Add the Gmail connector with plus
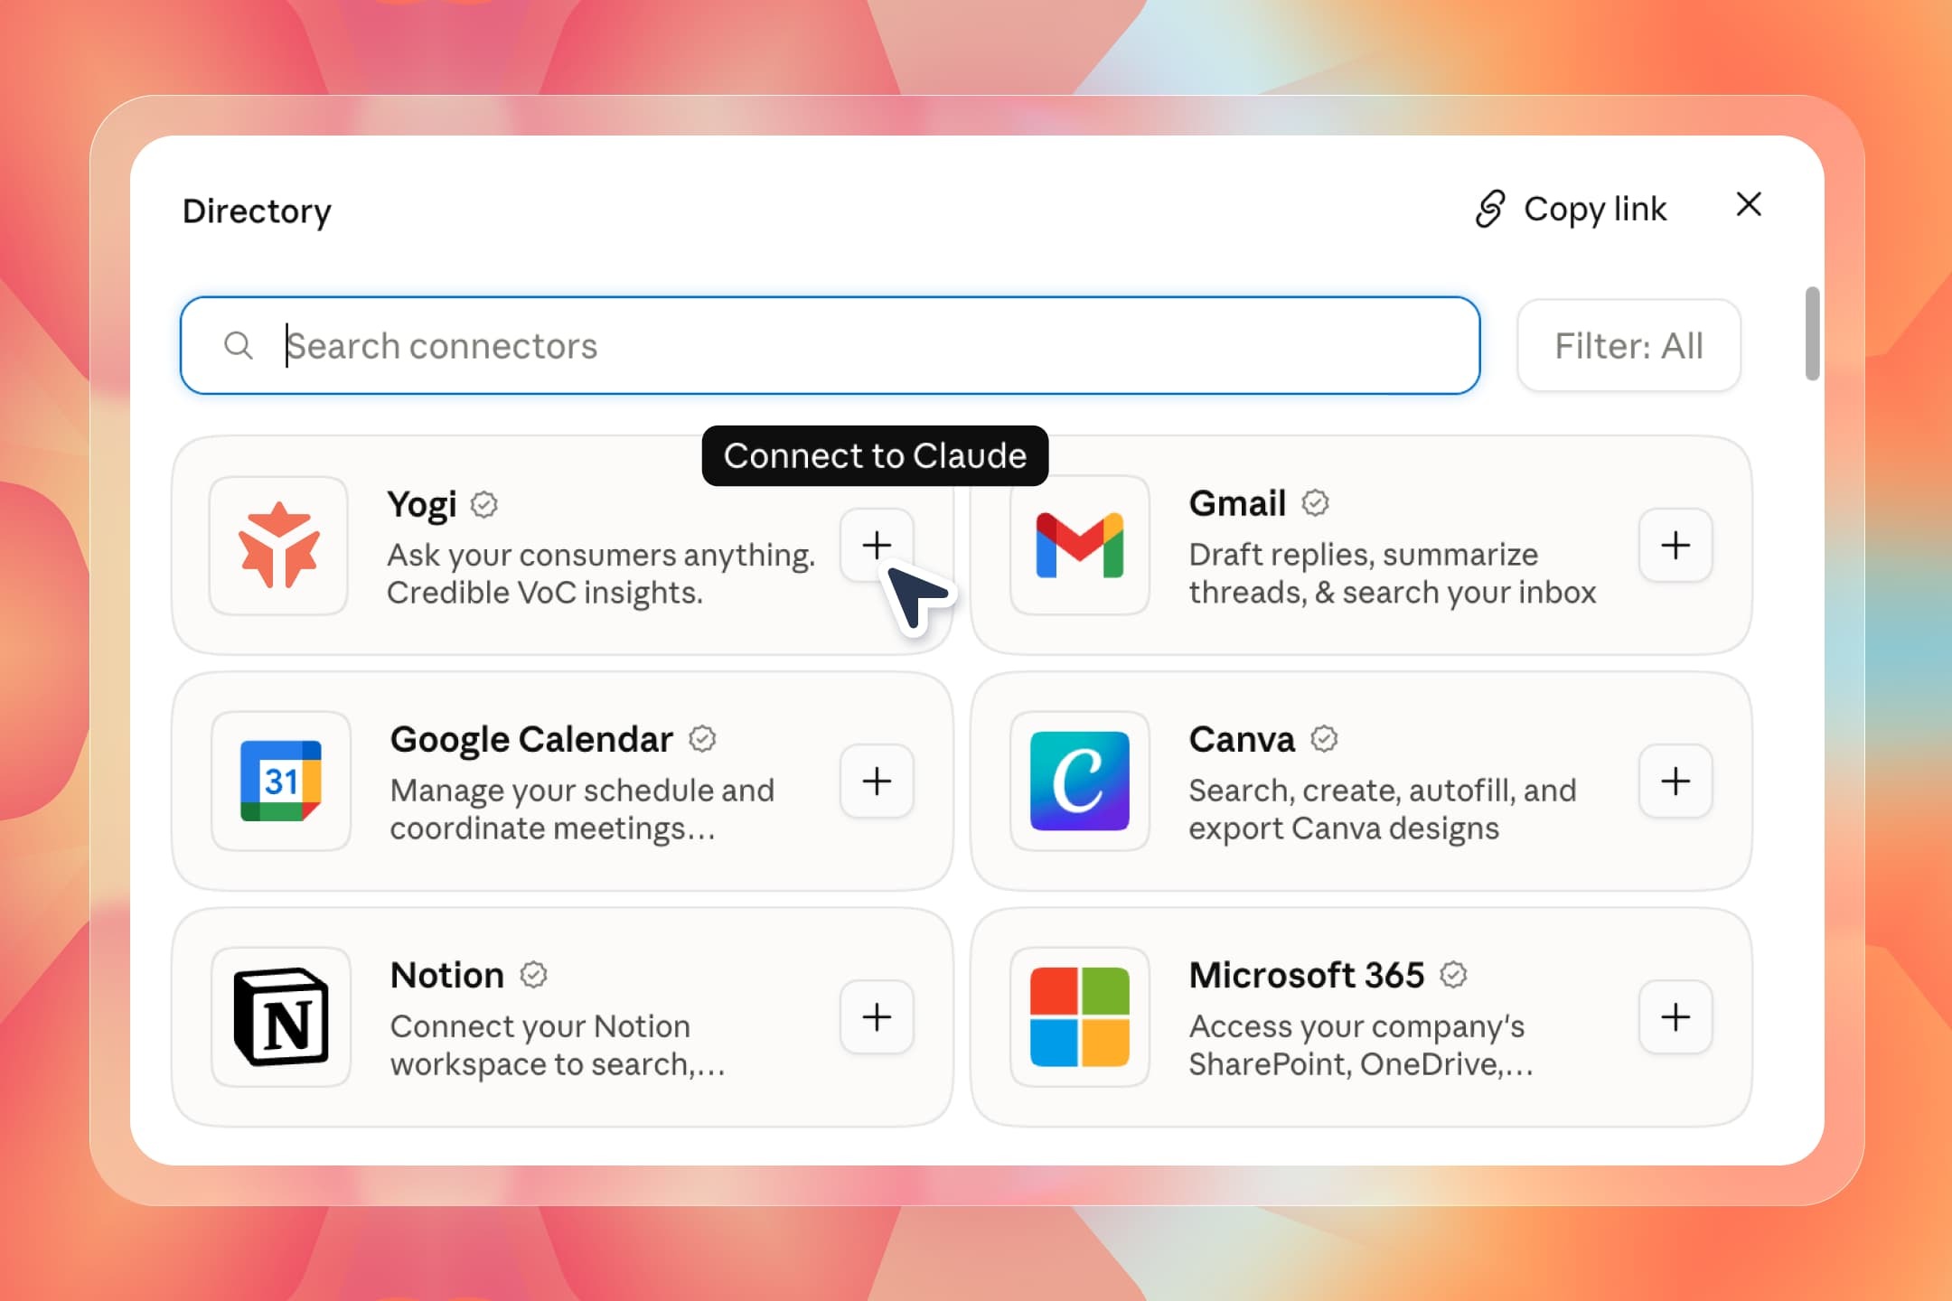The height and width of the screenshot is (1301, 1952). pos(1675,545)
